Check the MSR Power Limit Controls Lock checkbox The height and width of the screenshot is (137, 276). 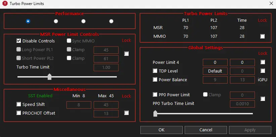click(x=126, y=53)
